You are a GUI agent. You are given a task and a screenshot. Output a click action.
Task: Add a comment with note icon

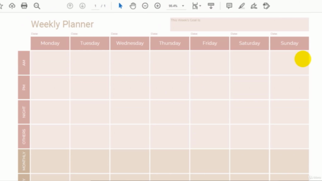(229, 6)
